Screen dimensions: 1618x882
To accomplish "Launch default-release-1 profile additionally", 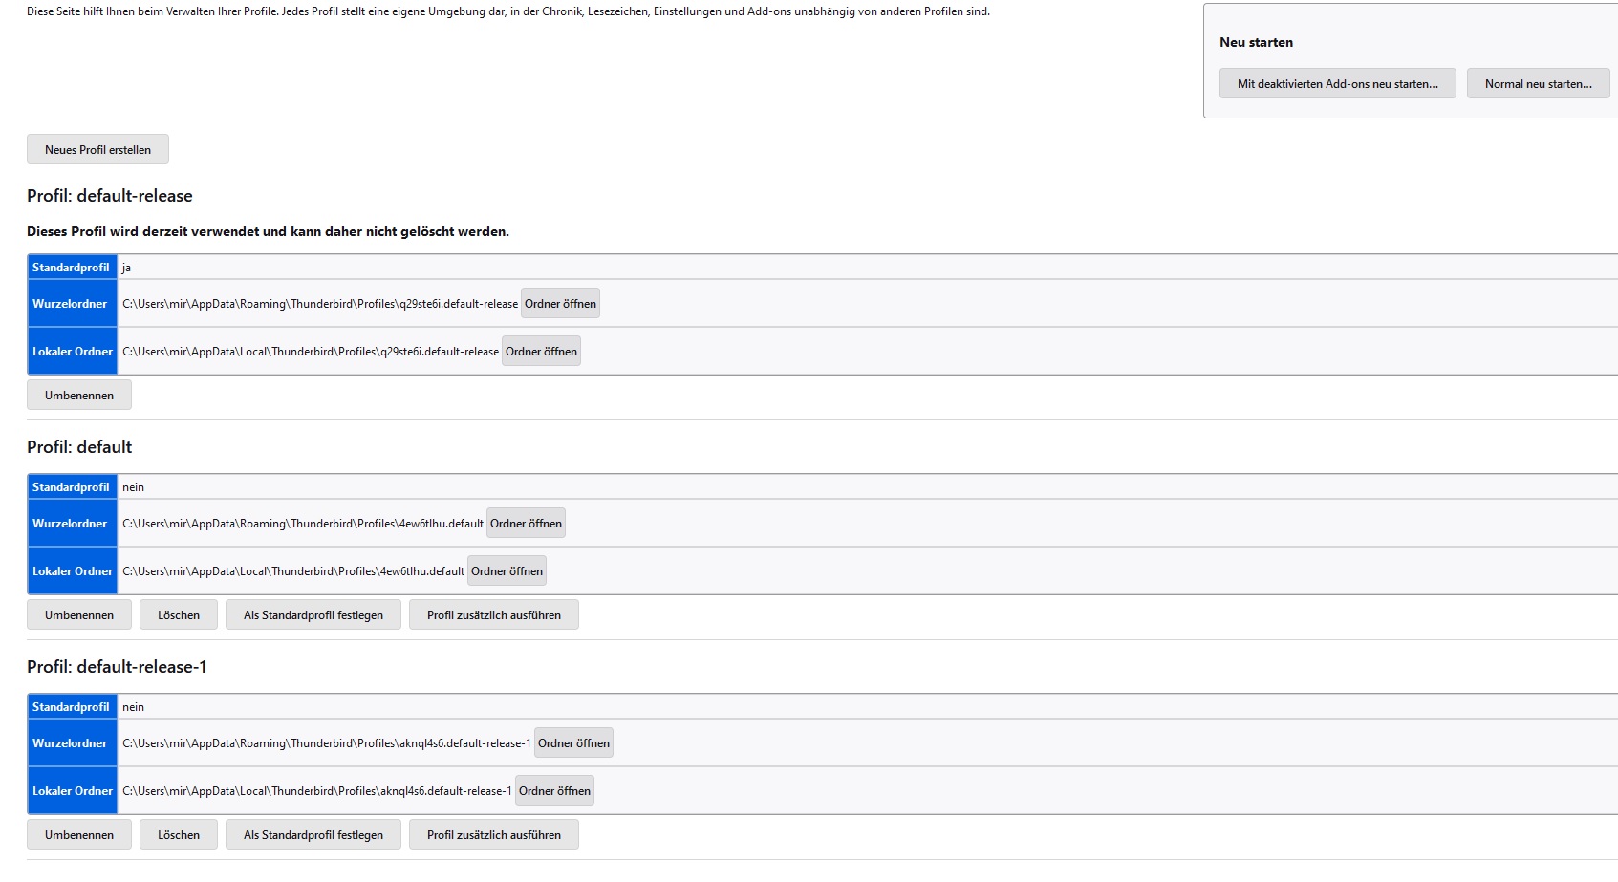I will [493, 834].
